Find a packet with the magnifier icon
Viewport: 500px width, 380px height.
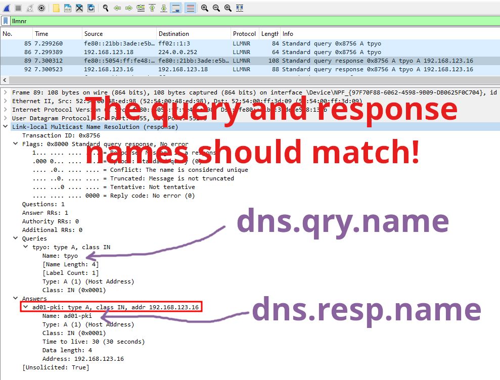pyautogui.click(x=106, y=8)
